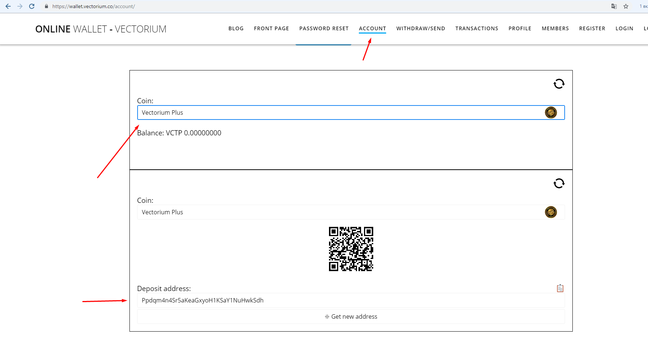Go to FRONT PAGE in navigation
The width and height of the screenshot is (648, 346).
271,28
